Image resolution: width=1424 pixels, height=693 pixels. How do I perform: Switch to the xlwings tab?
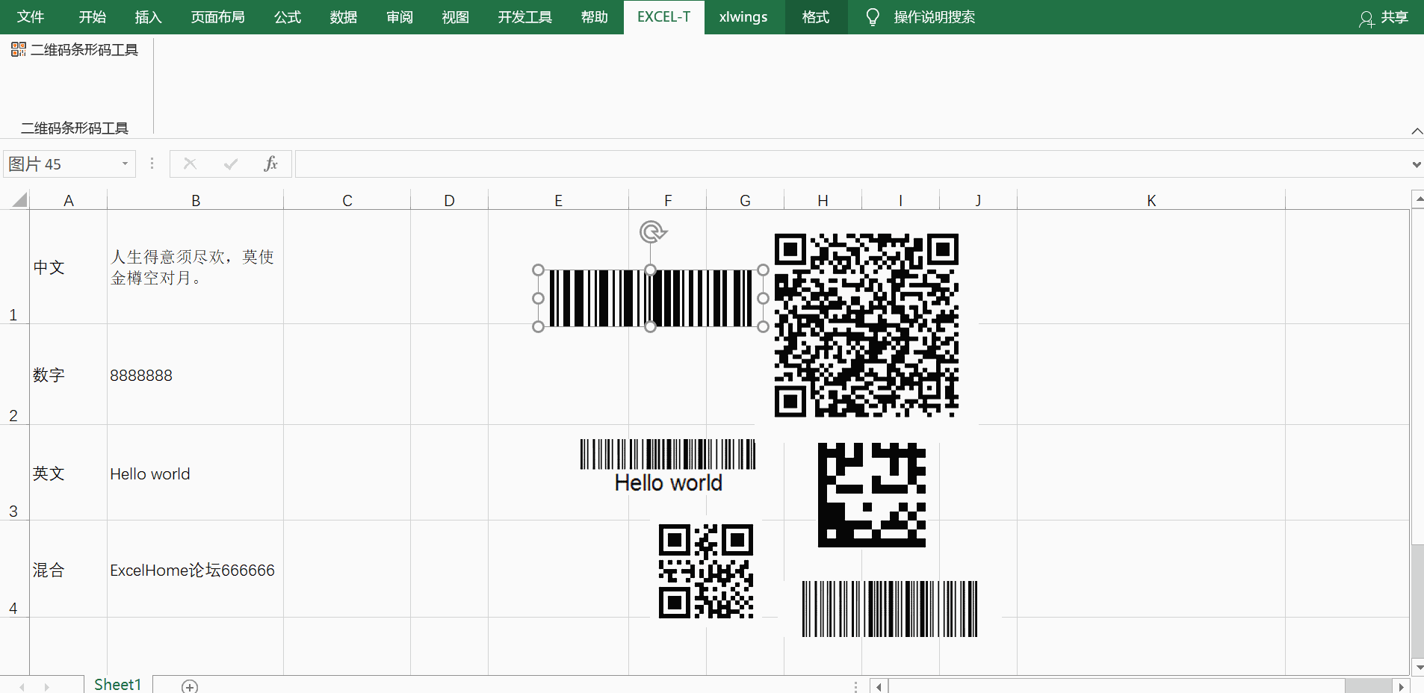(x=743, y=17)
